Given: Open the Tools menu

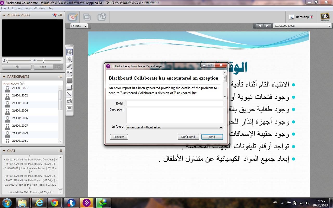Looking at the screenshot, I should (28, 8).
